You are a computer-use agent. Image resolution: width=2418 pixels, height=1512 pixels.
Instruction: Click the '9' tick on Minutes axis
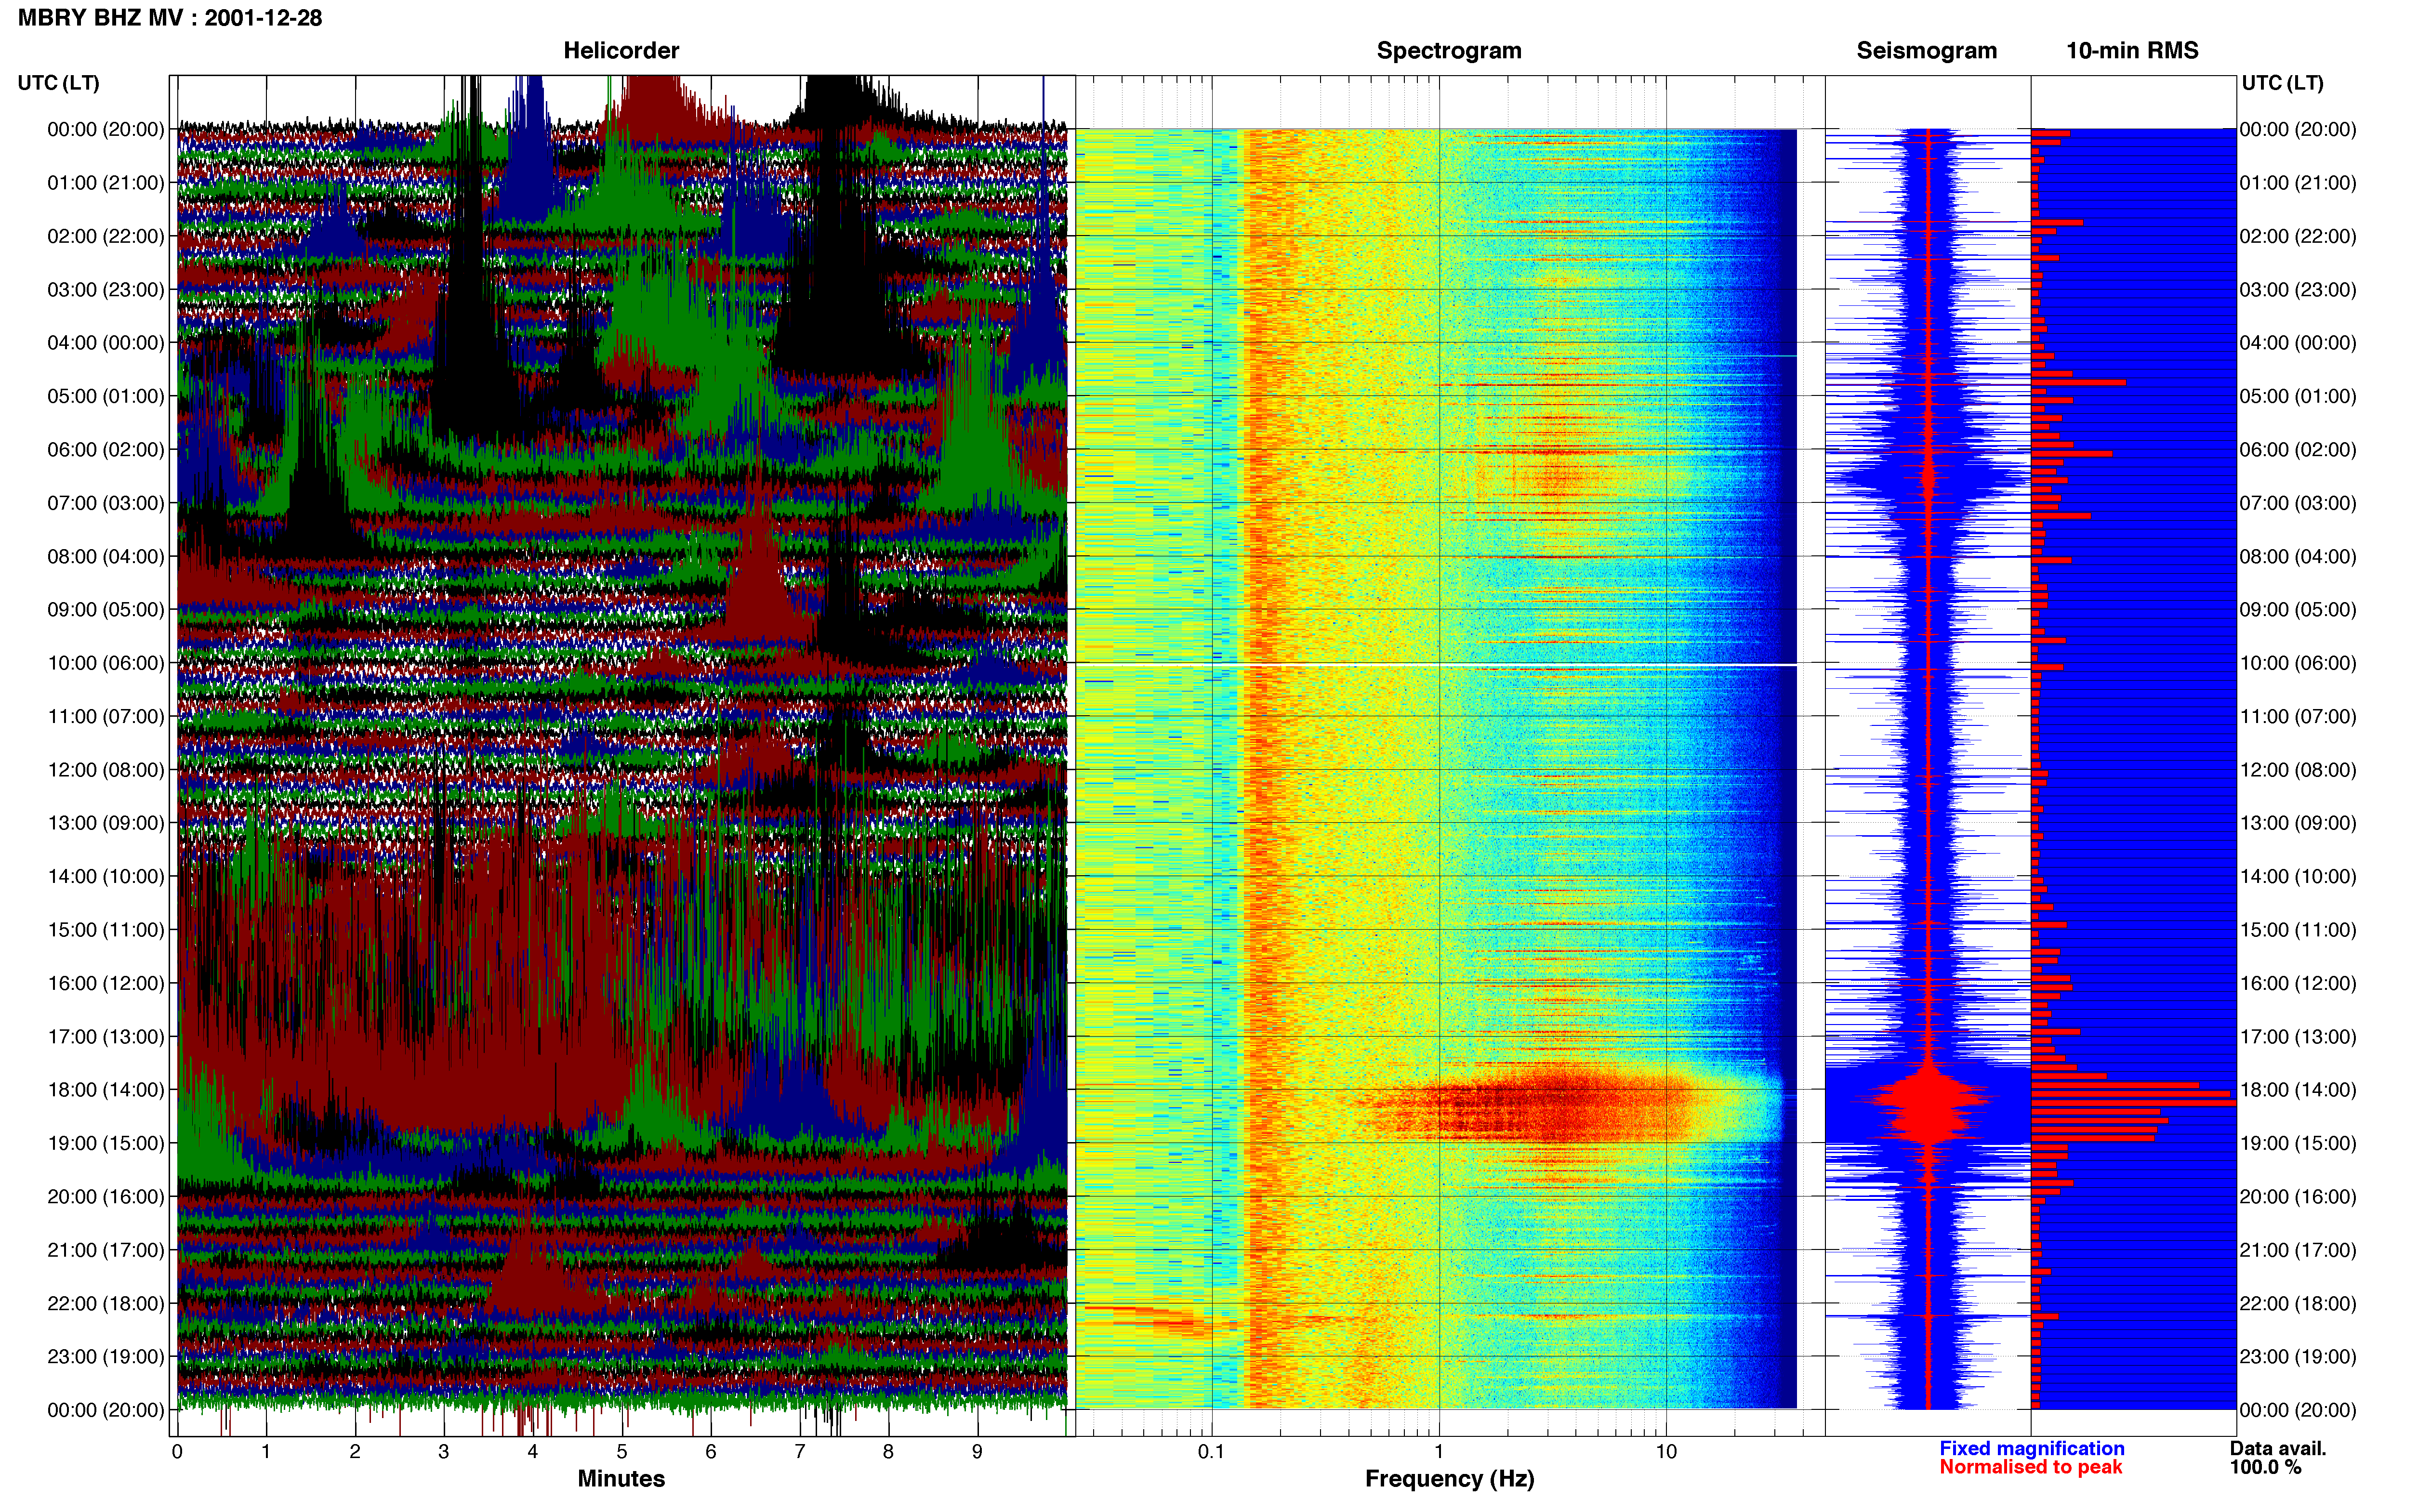(x=977, y=1452)
